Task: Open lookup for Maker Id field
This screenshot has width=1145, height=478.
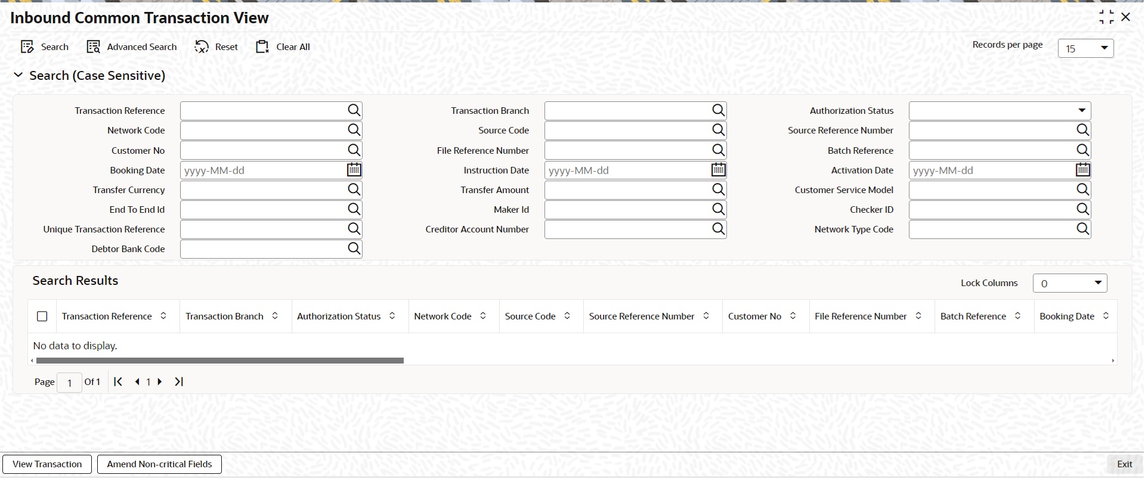Action: pos(719,209)
